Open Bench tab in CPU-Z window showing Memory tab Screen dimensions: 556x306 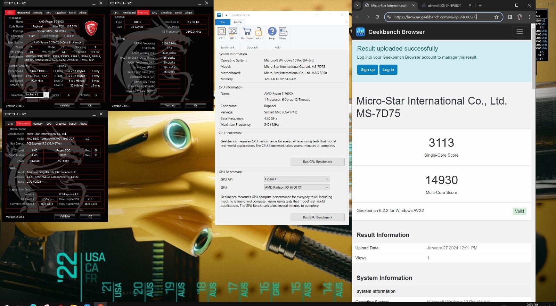click(178, 13)
